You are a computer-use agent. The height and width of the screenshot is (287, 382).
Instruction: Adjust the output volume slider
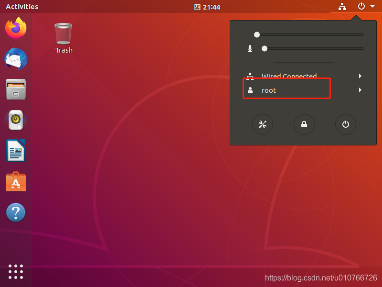coord(308,34)
